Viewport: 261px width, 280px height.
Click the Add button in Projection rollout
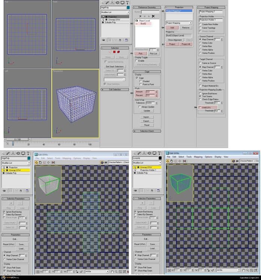coord(172,28)
